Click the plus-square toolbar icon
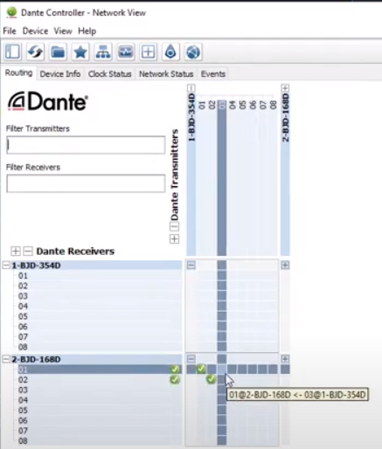 (x=148, y=52)
